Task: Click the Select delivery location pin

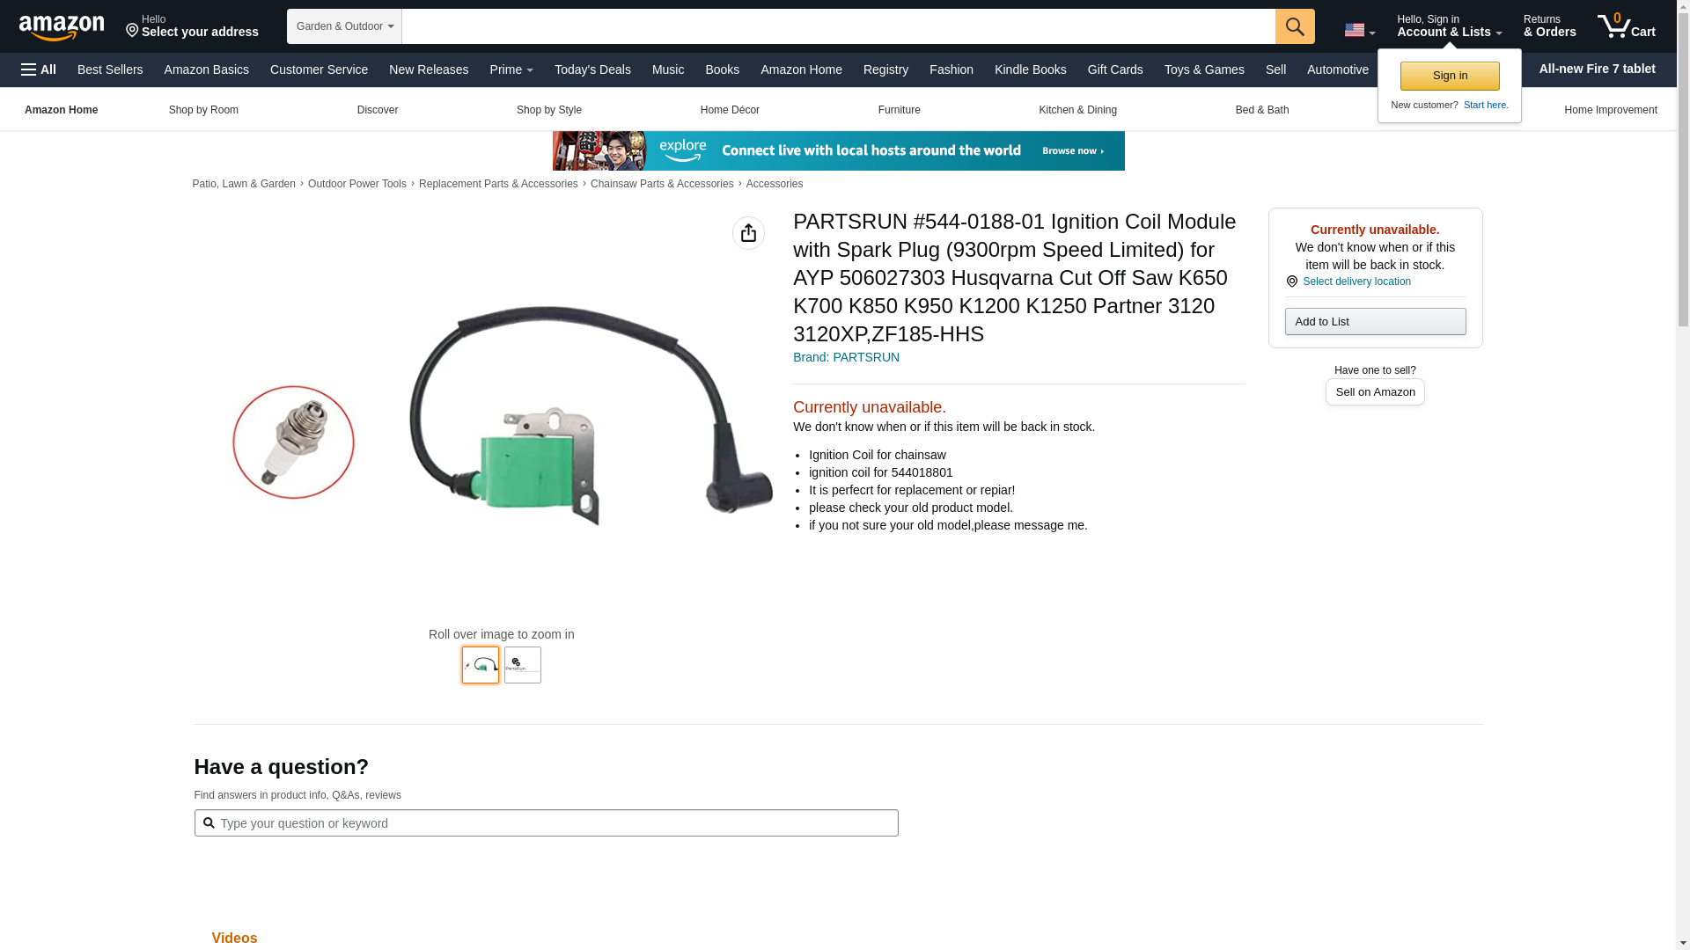Action: coord(1291,281)
